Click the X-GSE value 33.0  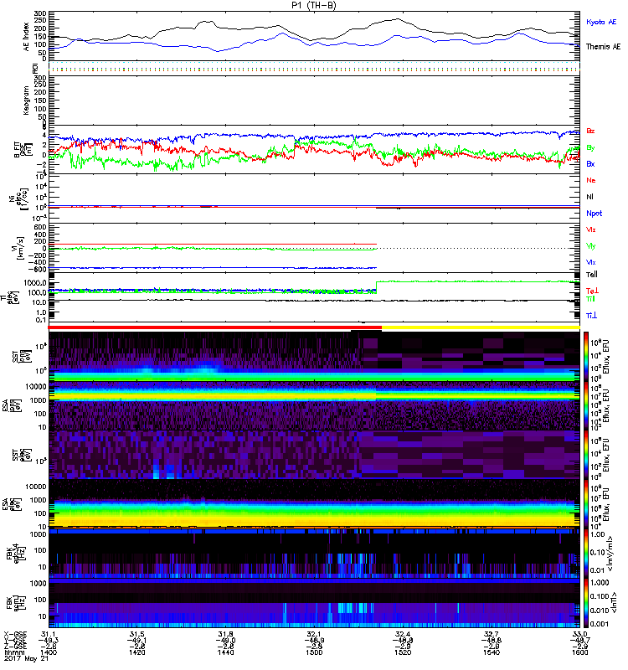point(579,634)
